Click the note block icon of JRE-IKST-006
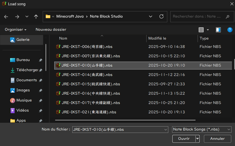 [x=58, y=47]
